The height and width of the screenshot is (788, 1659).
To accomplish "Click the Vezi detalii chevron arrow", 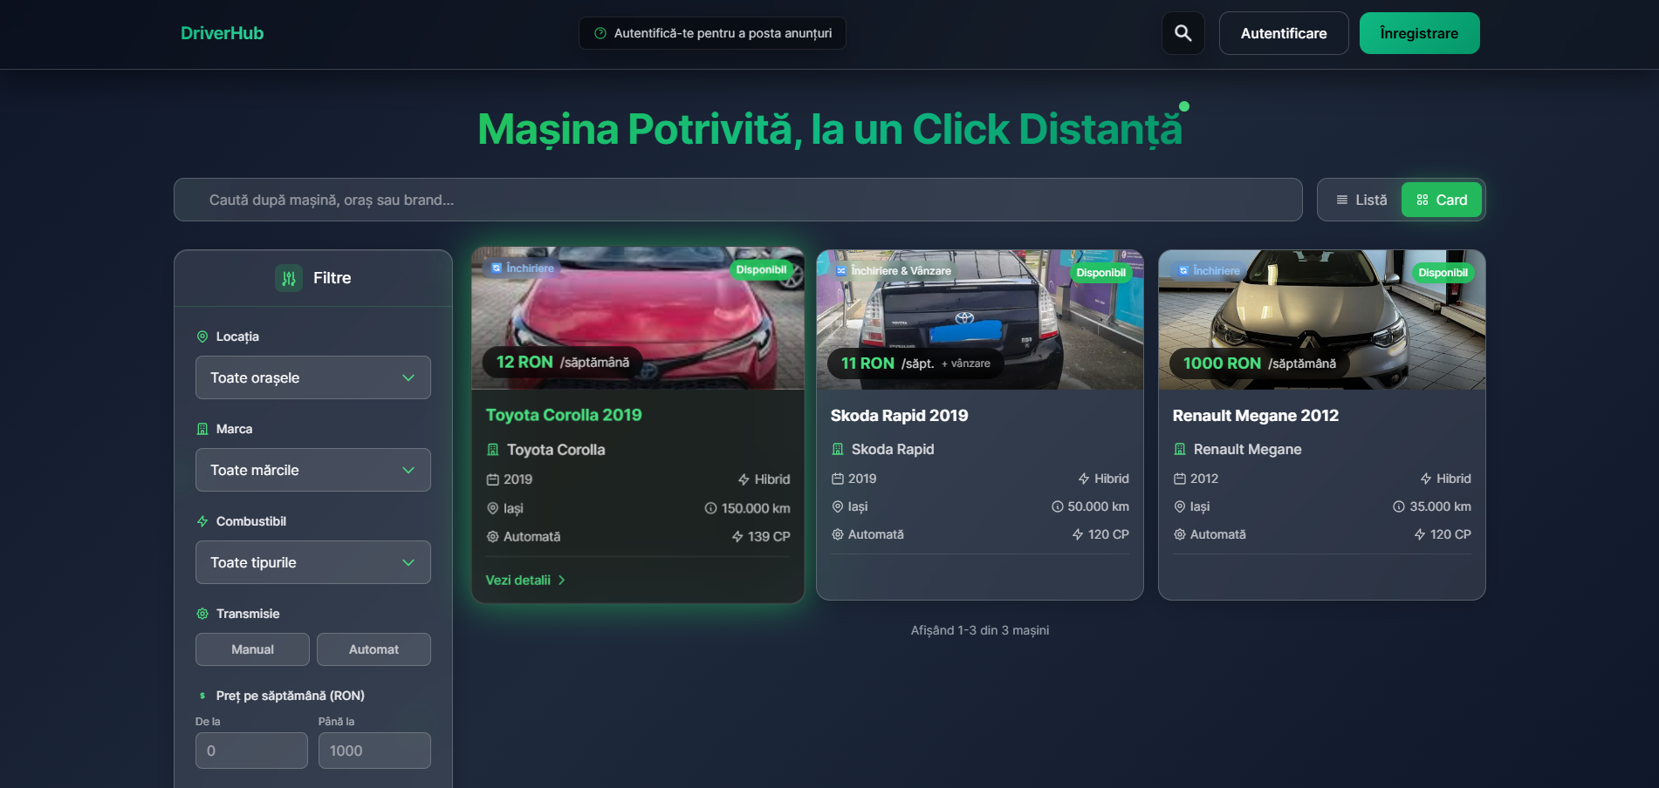I will click(561, 580).
